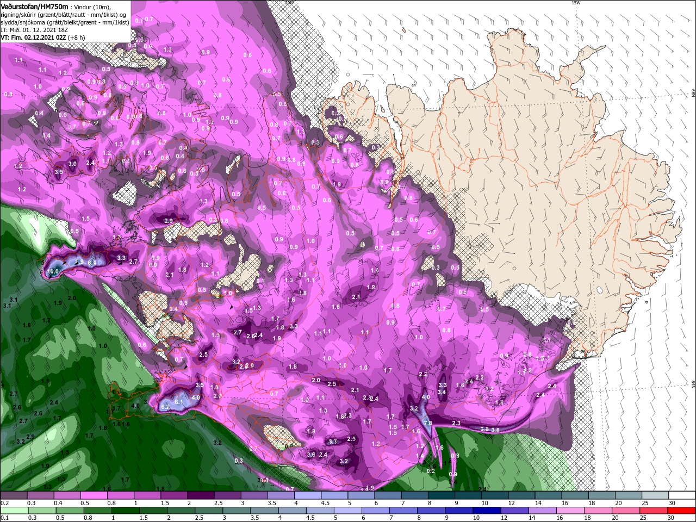696x522 pixels.
Task: Click the '64N' latitude label on map edge
Action: (693, 384)
